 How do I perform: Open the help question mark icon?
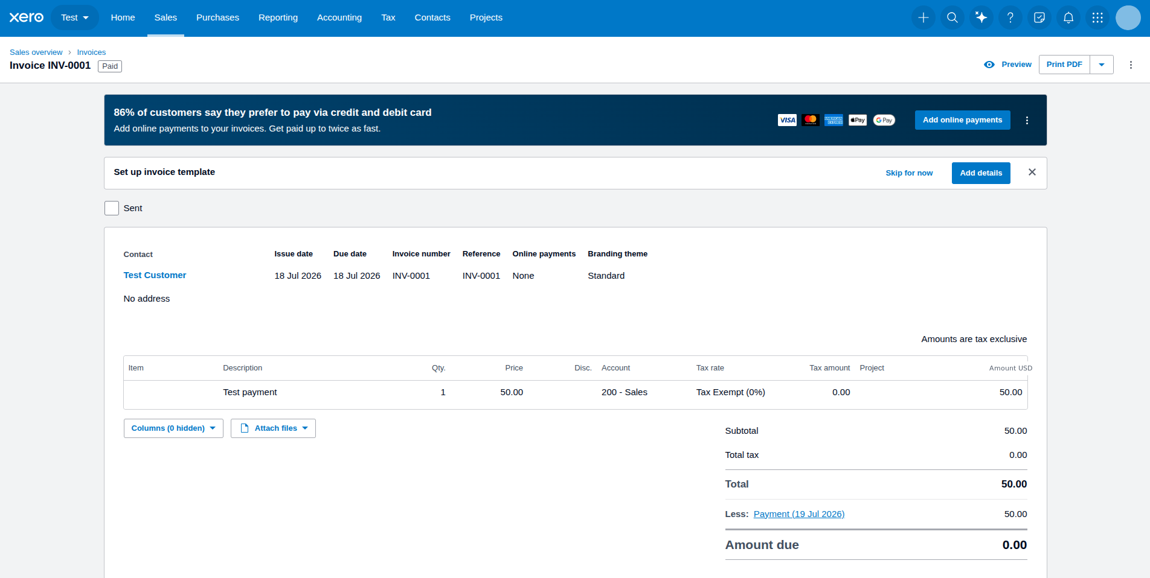(x=1010, y=17)
